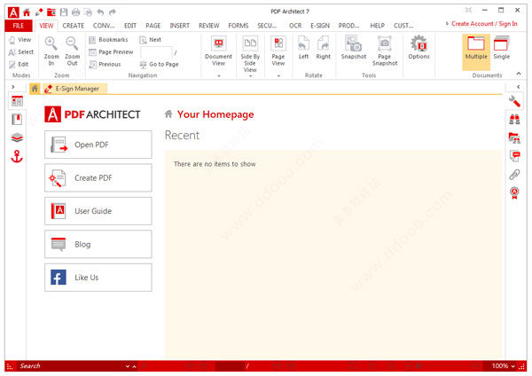
Task: Click the Search field in status bar
Action: point(71,366)
